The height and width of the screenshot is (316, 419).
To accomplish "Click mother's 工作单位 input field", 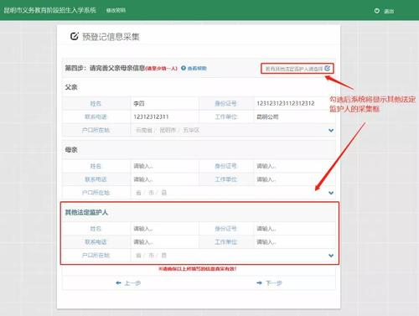I will 295,179.
